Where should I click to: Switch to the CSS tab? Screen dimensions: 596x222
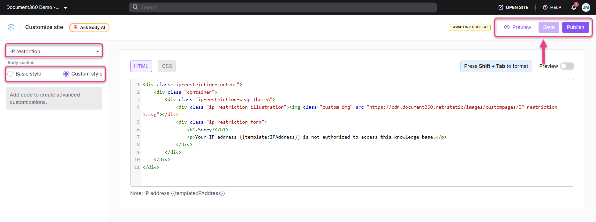coord(167,66)
